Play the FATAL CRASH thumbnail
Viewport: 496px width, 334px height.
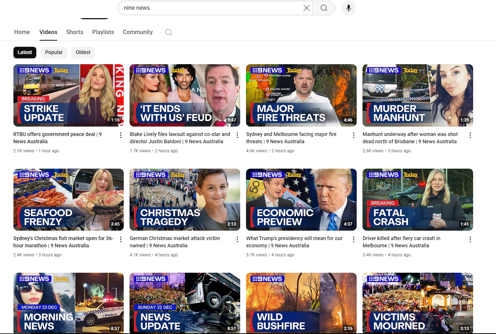tap(418, 199)
